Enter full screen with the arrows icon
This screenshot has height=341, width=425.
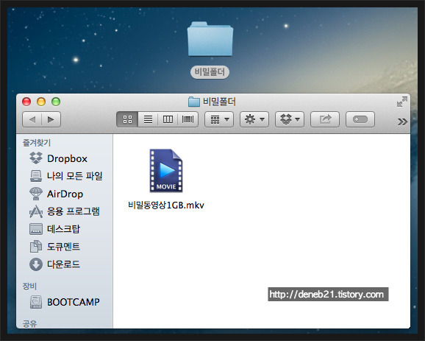pyautogui.click(x=402, y=102)
